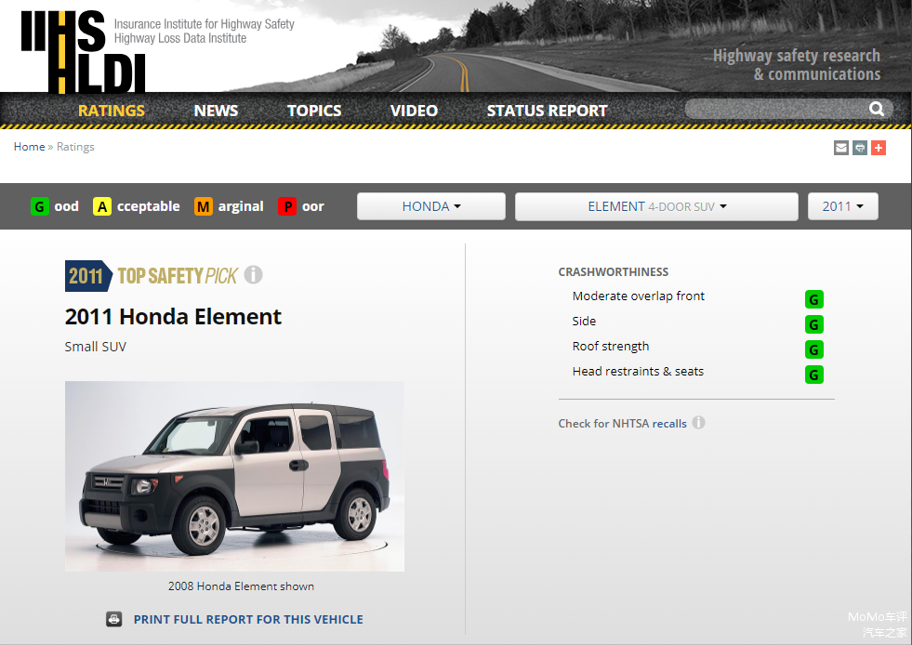Click the Home breadcrumb link

(29, 147)
